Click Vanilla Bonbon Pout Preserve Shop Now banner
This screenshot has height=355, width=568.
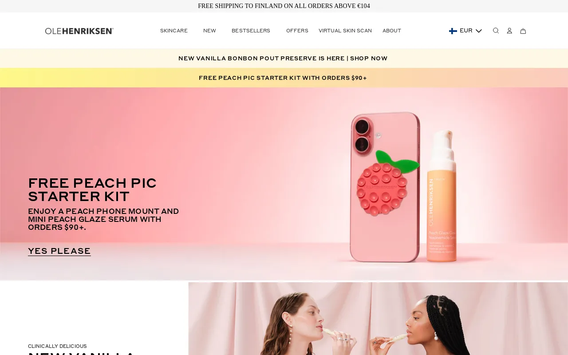coord(283,58)
